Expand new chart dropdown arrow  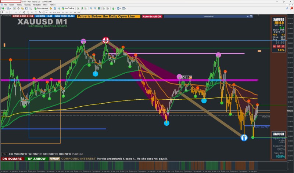pos(5,8)
